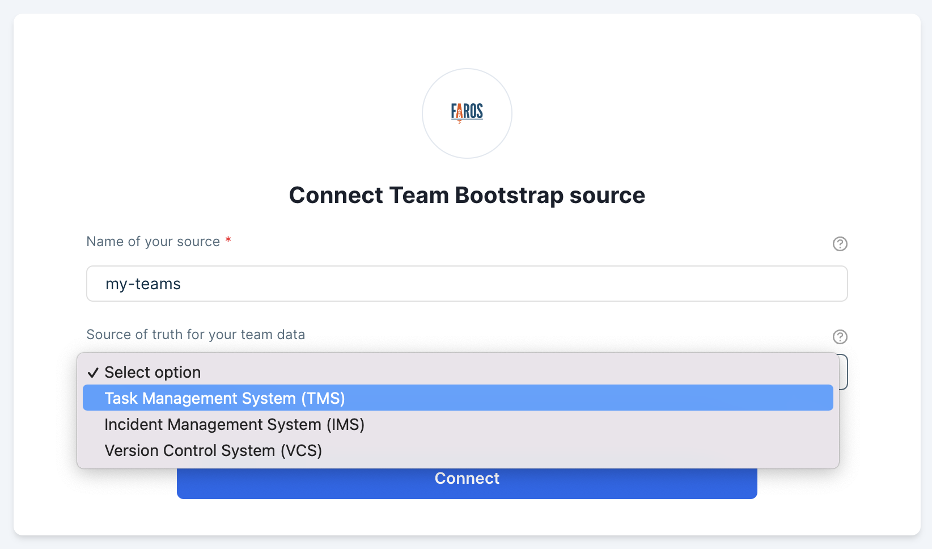Select Task Management System (TMS) option
This screenshot has width=932, height=549.
point(458,398)
